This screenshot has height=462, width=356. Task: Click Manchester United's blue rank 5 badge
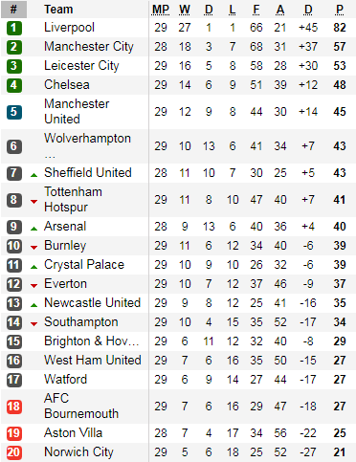(x=14, y=112)
